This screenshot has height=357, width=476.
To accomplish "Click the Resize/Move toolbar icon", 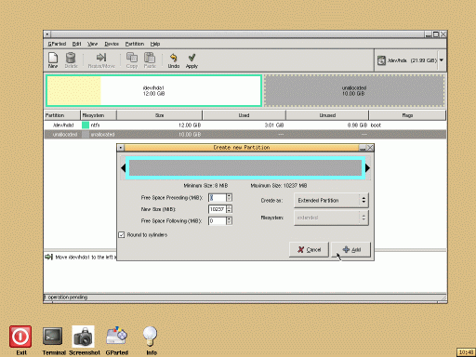I will (x=101, y=59).
